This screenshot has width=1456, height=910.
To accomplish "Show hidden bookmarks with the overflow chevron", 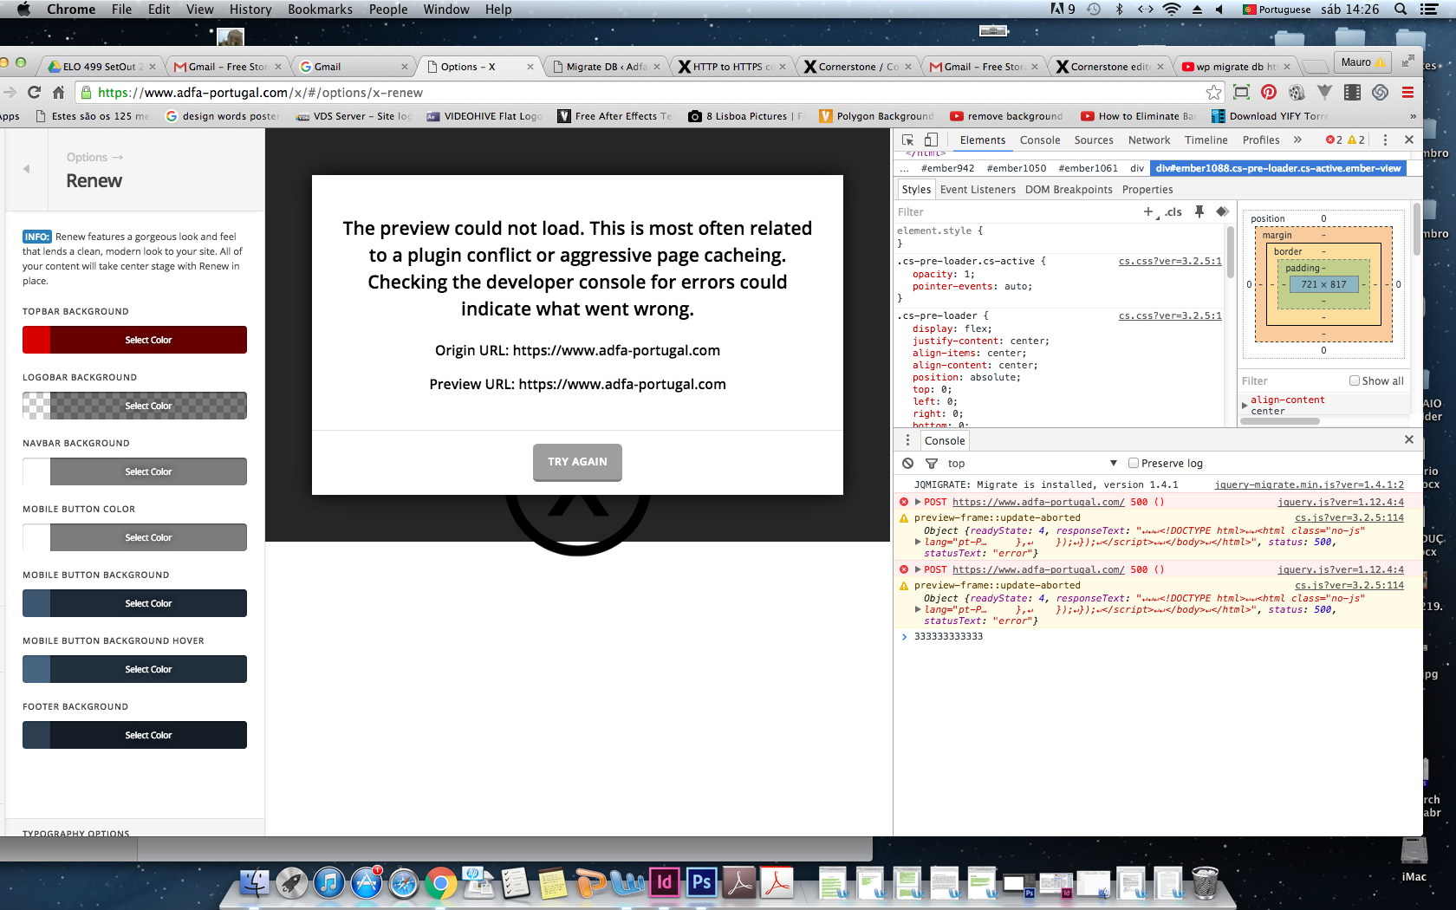I will [1414, 116].
